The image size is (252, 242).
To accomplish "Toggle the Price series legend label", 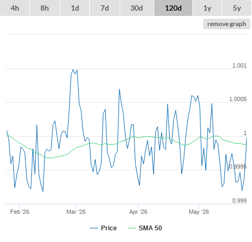I will (x=109, y=228).
